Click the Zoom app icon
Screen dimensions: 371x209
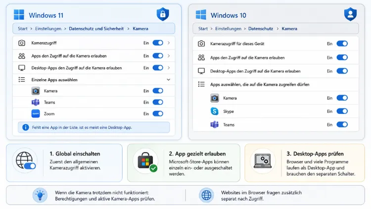[x=36, y=114]
